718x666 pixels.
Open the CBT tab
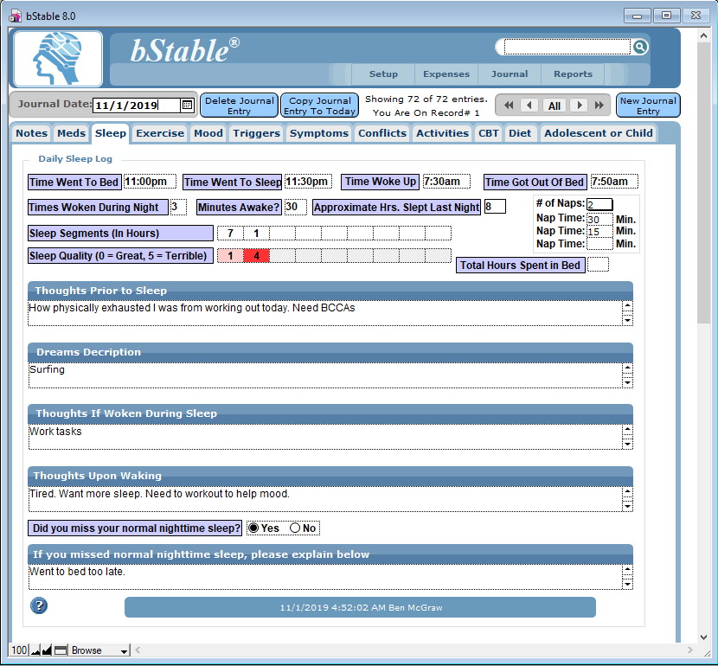(489, 133)
